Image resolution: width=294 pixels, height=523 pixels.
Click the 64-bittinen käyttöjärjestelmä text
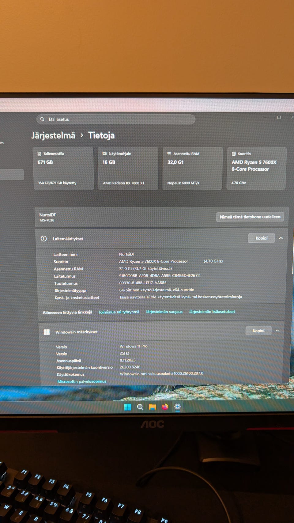pos(156,290)
